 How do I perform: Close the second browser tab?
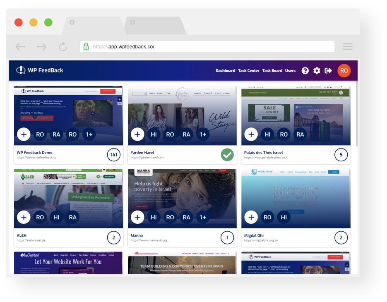(x=132, y=22)
